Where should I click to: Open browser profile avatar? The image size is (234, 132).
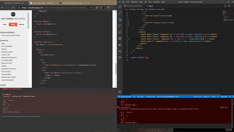coord(102,7)
